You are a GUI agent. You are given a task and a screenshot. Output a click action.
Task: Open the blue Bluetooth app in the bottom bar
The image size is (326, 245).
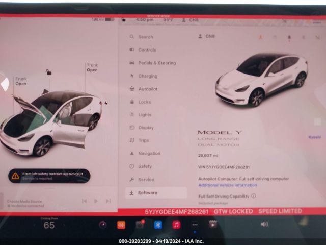pos(158,225)
